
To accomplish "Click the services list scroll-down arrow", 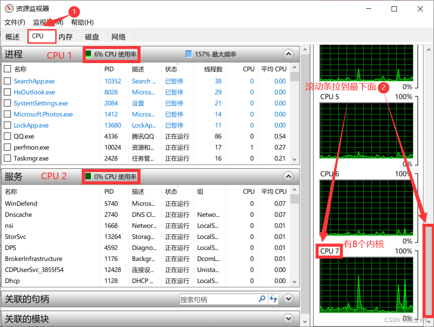I will [294, 282].
